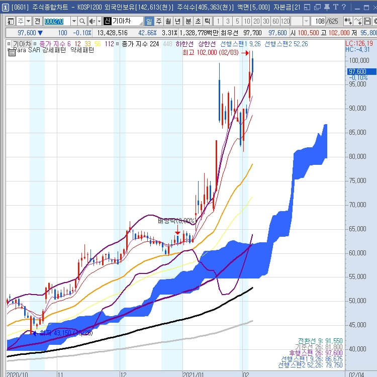377x377 pixels.
Task: Choose the 3 interval button
Action: pyautogui.click(x=228, y=22)
